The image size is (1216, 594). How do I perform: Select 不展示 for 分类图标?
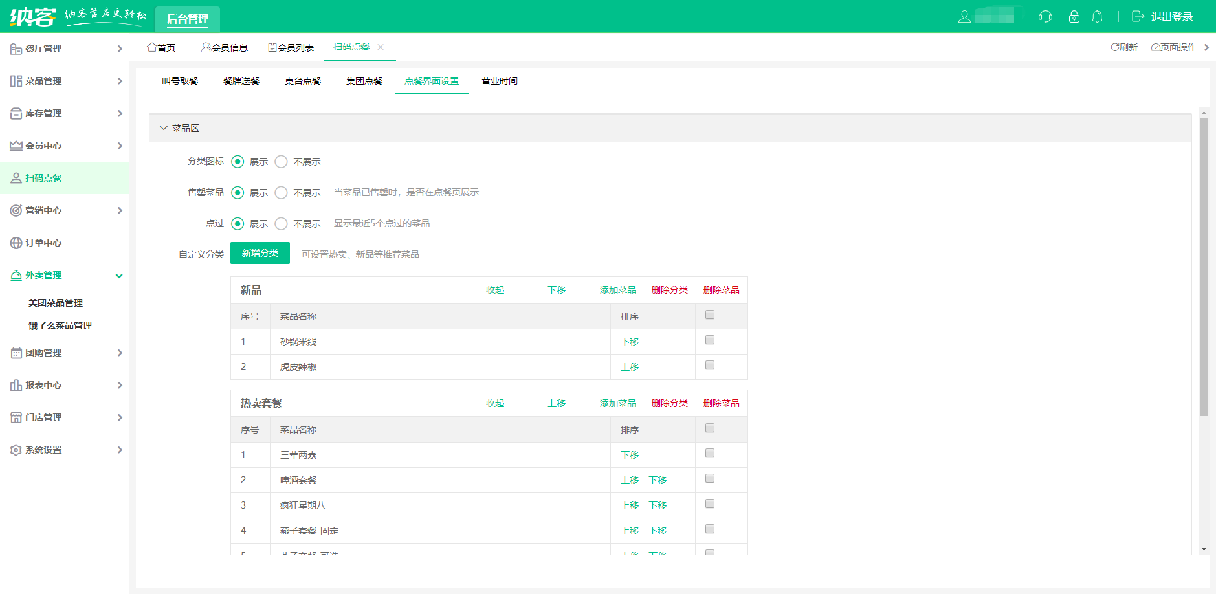coord(281,162)
